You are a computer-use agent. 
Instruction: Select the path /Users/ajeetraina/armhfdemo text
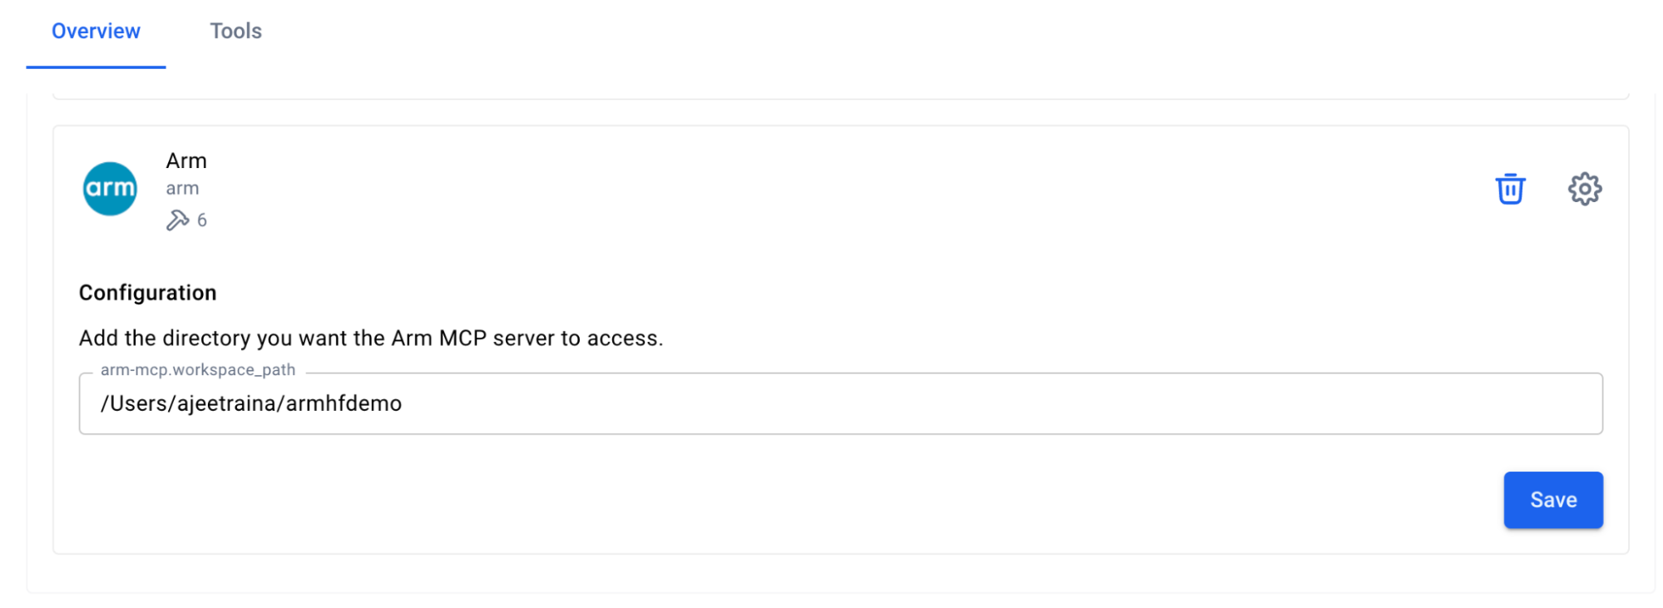250,403
